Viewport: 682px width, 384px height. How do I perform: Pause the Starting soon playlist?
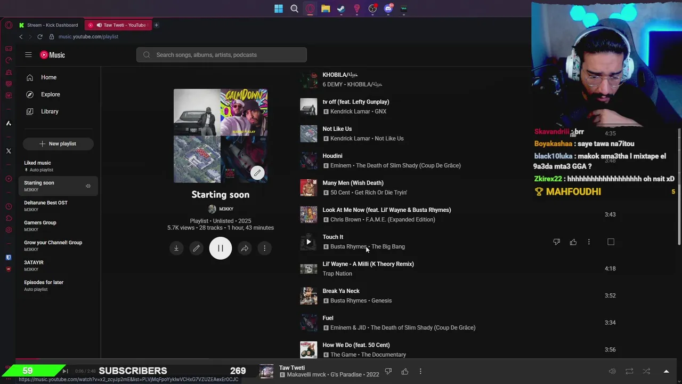point(221,248)
